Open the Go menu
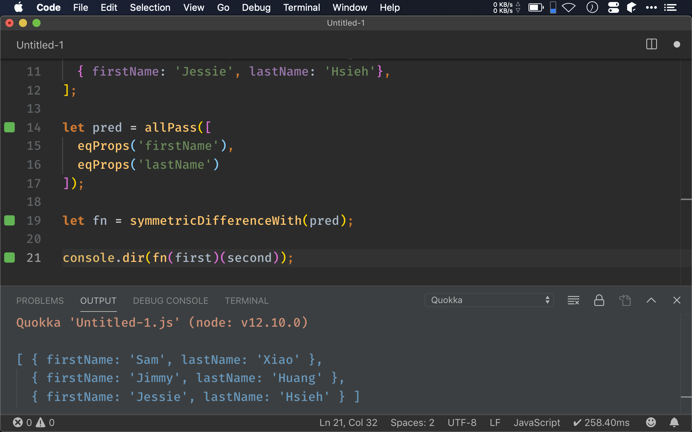 tap(223, 7)
